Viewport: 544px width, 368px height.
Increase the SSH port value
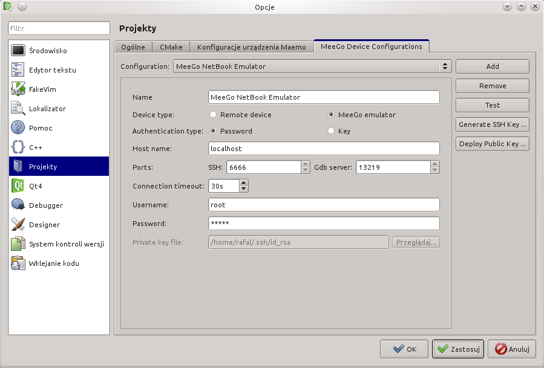point(306,164)
